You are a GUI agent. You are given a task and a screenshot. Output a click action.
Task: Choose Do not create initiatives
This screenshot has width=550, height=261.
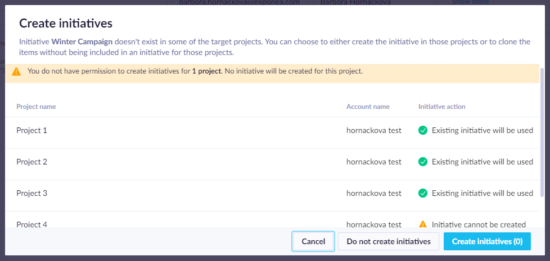pos(389,241)
